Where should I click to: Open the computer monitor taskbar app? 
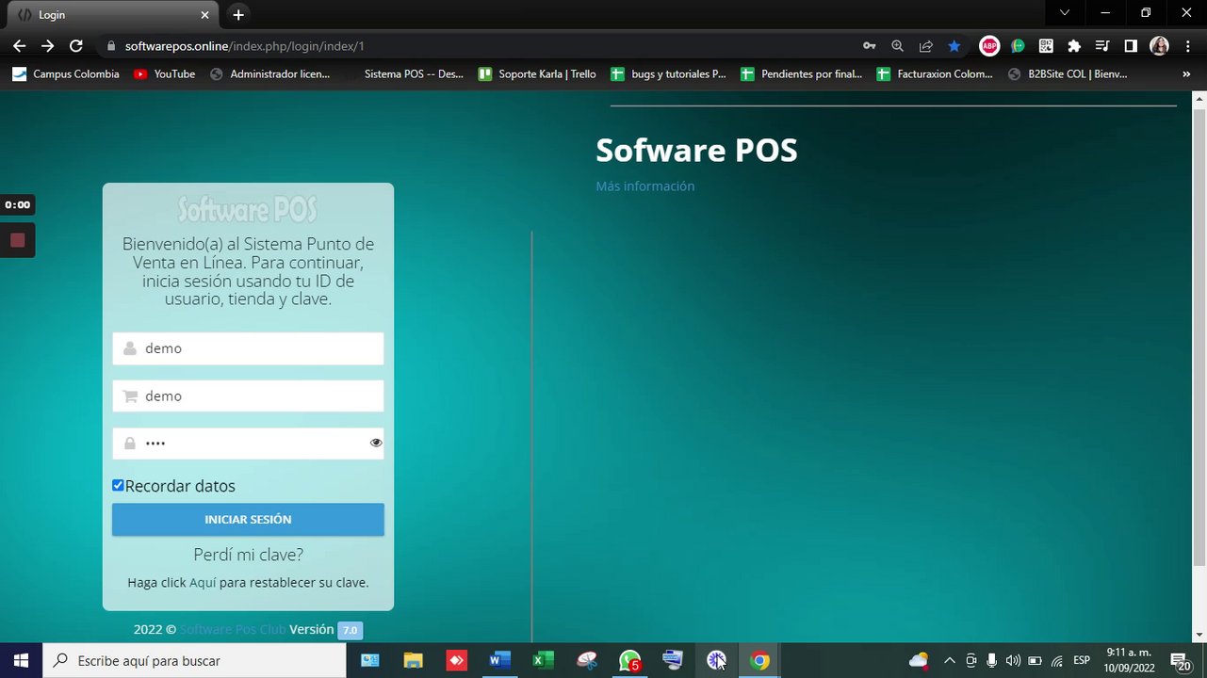(x=673, y=660)
